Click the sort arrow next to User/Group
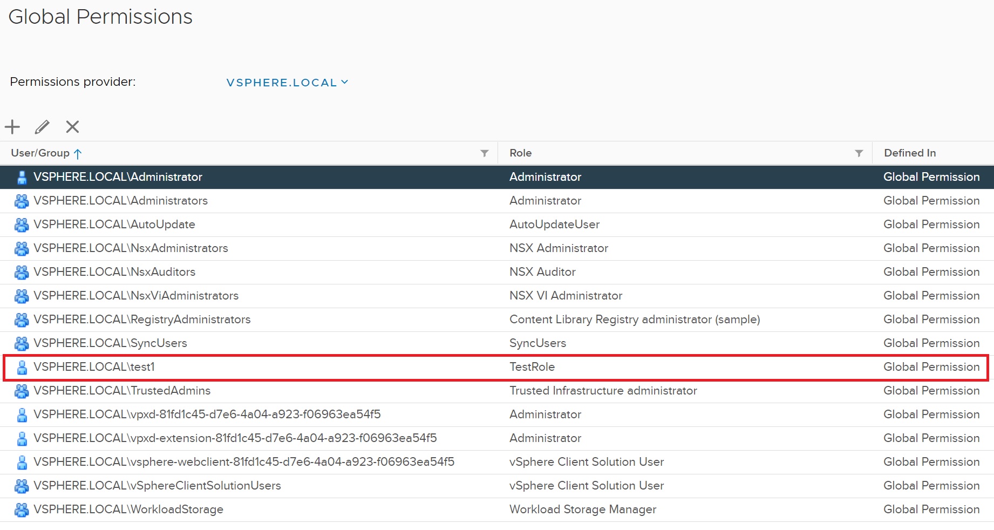 click(78, 154)
